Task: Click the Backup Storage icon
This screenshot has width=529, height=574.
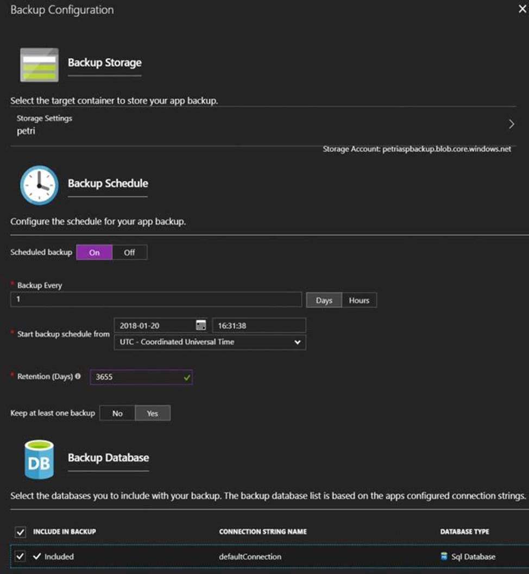Action: 39,65
